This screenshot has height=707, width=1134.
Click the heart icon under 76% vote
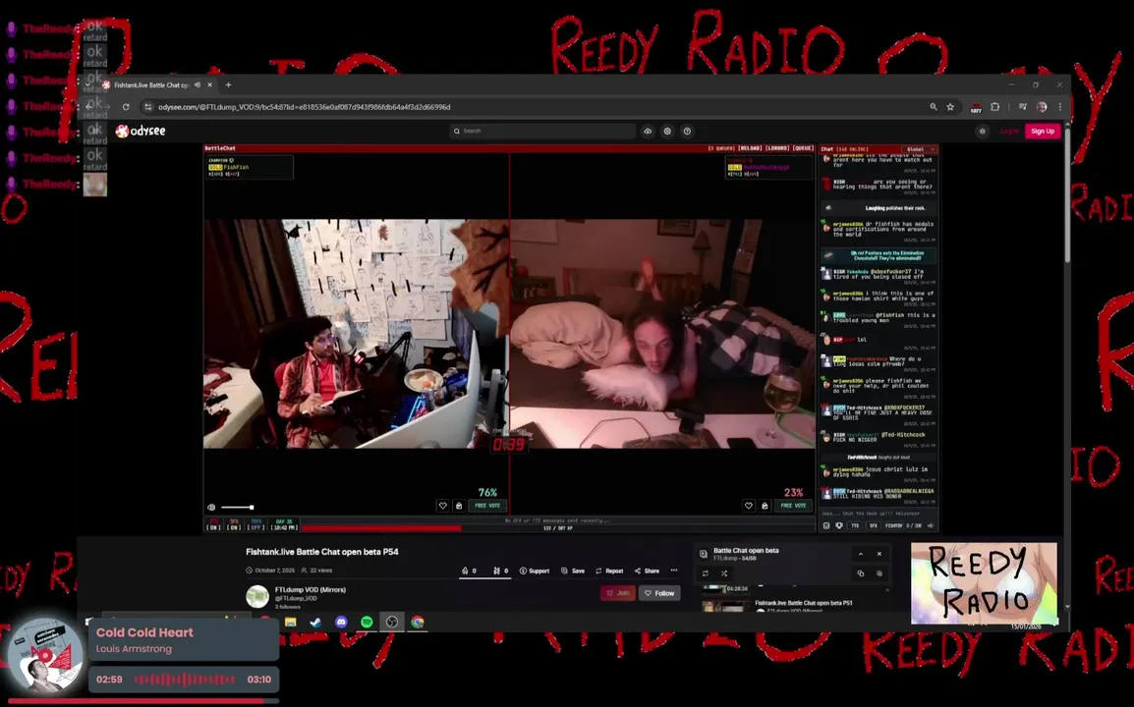tap(442, 506)
